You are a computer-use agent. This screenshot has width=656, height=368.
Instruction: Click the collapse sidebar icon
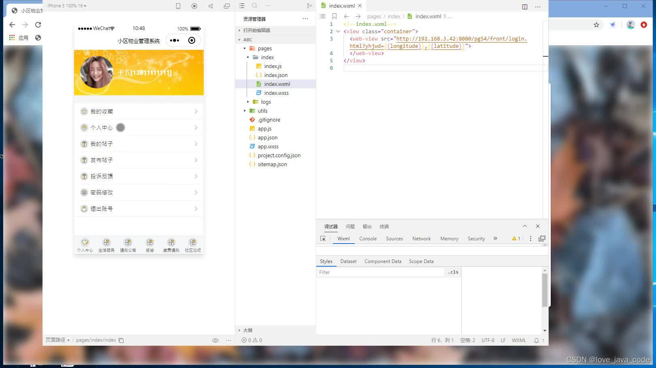(x=309, y=6)
